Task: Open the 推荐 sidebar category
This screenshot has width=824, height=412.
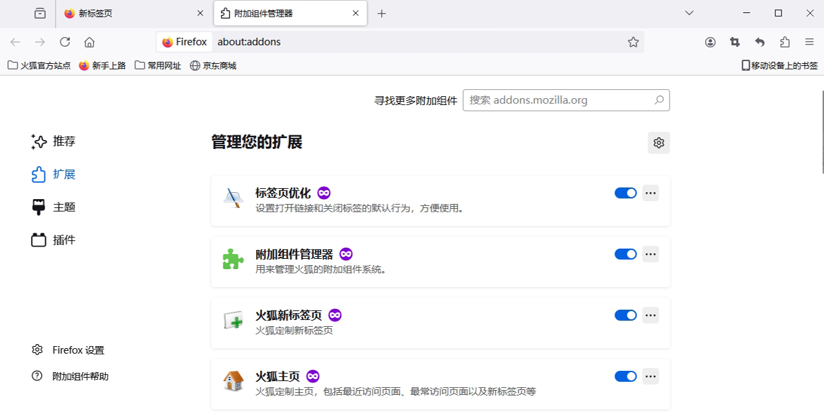Action: click(x=54, y=141)
